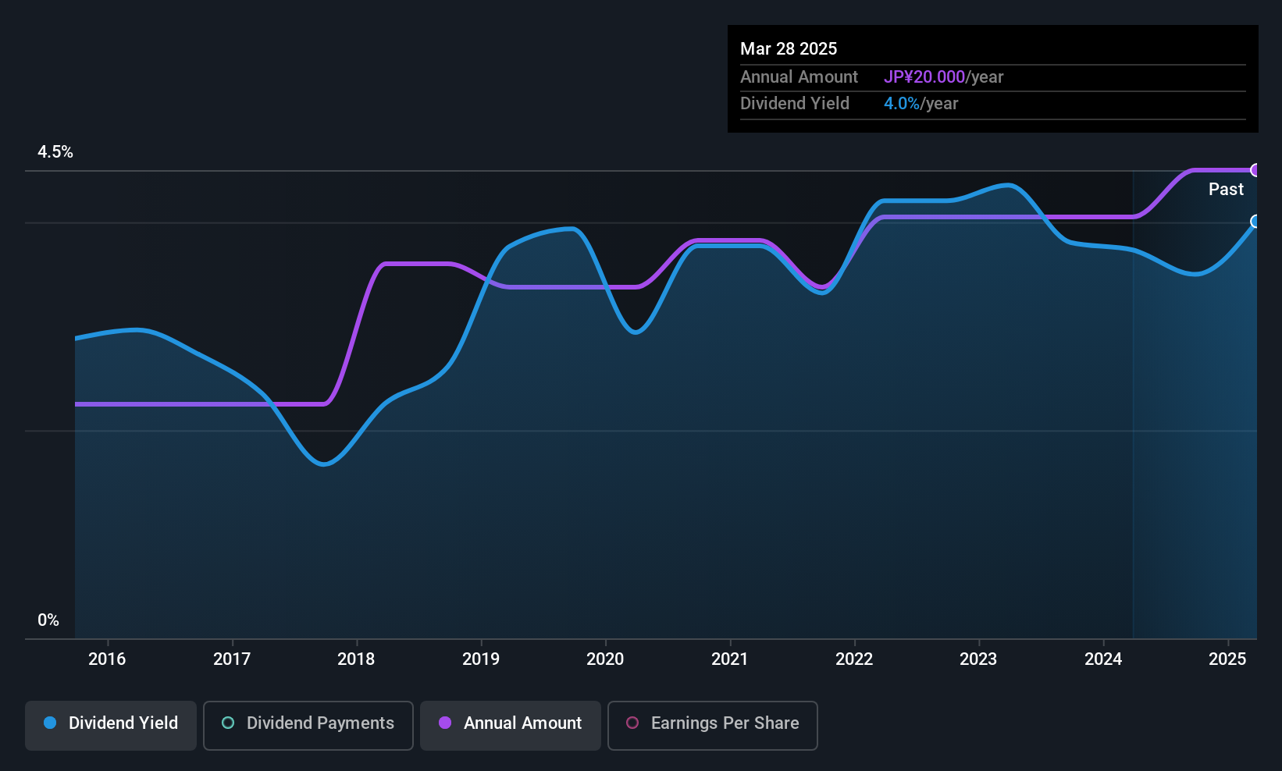Select the blue endpoint marker on Dividend Yield line
Screen dimensions: 1282x771
pos(1255,222)
